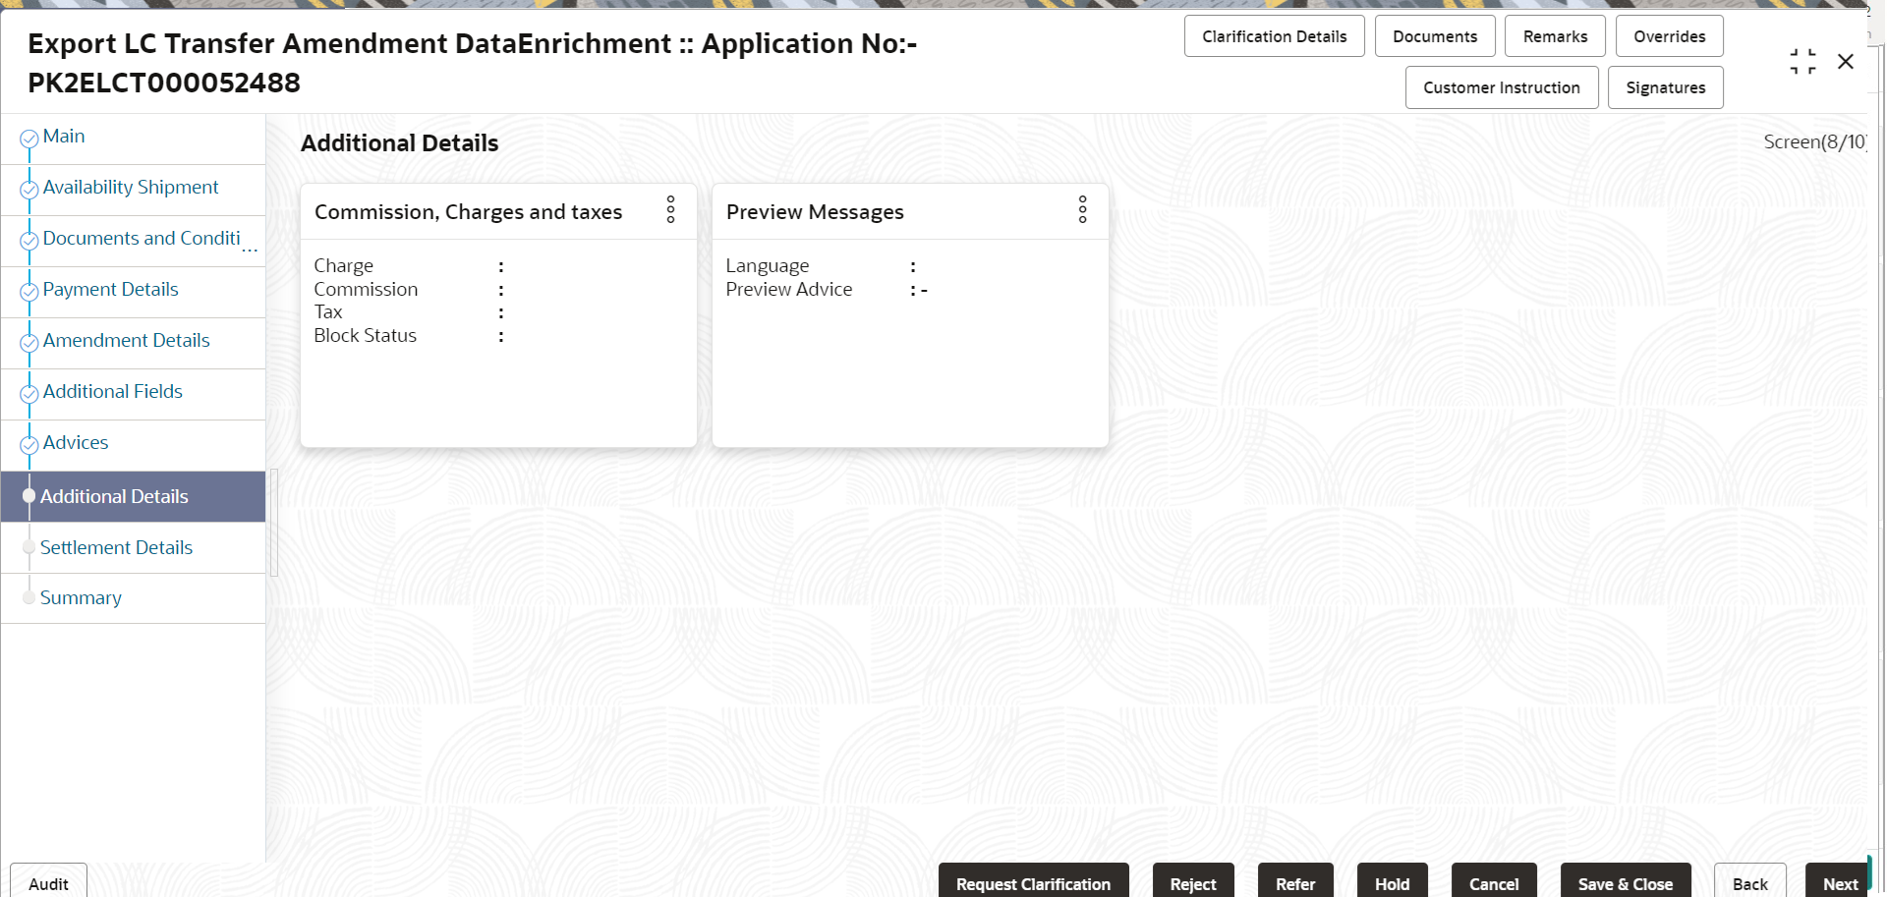Click the Availability Shipment completed-step icon
This screenshot has height=897, width=1887.
click(x=29, y=190)
